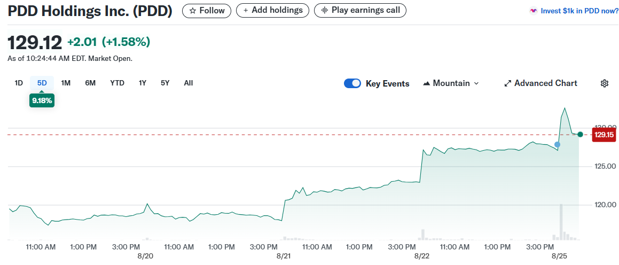This screenshot has width=619, height=265.
Task: Click the 8/21 date axis label
Action: 284,256
